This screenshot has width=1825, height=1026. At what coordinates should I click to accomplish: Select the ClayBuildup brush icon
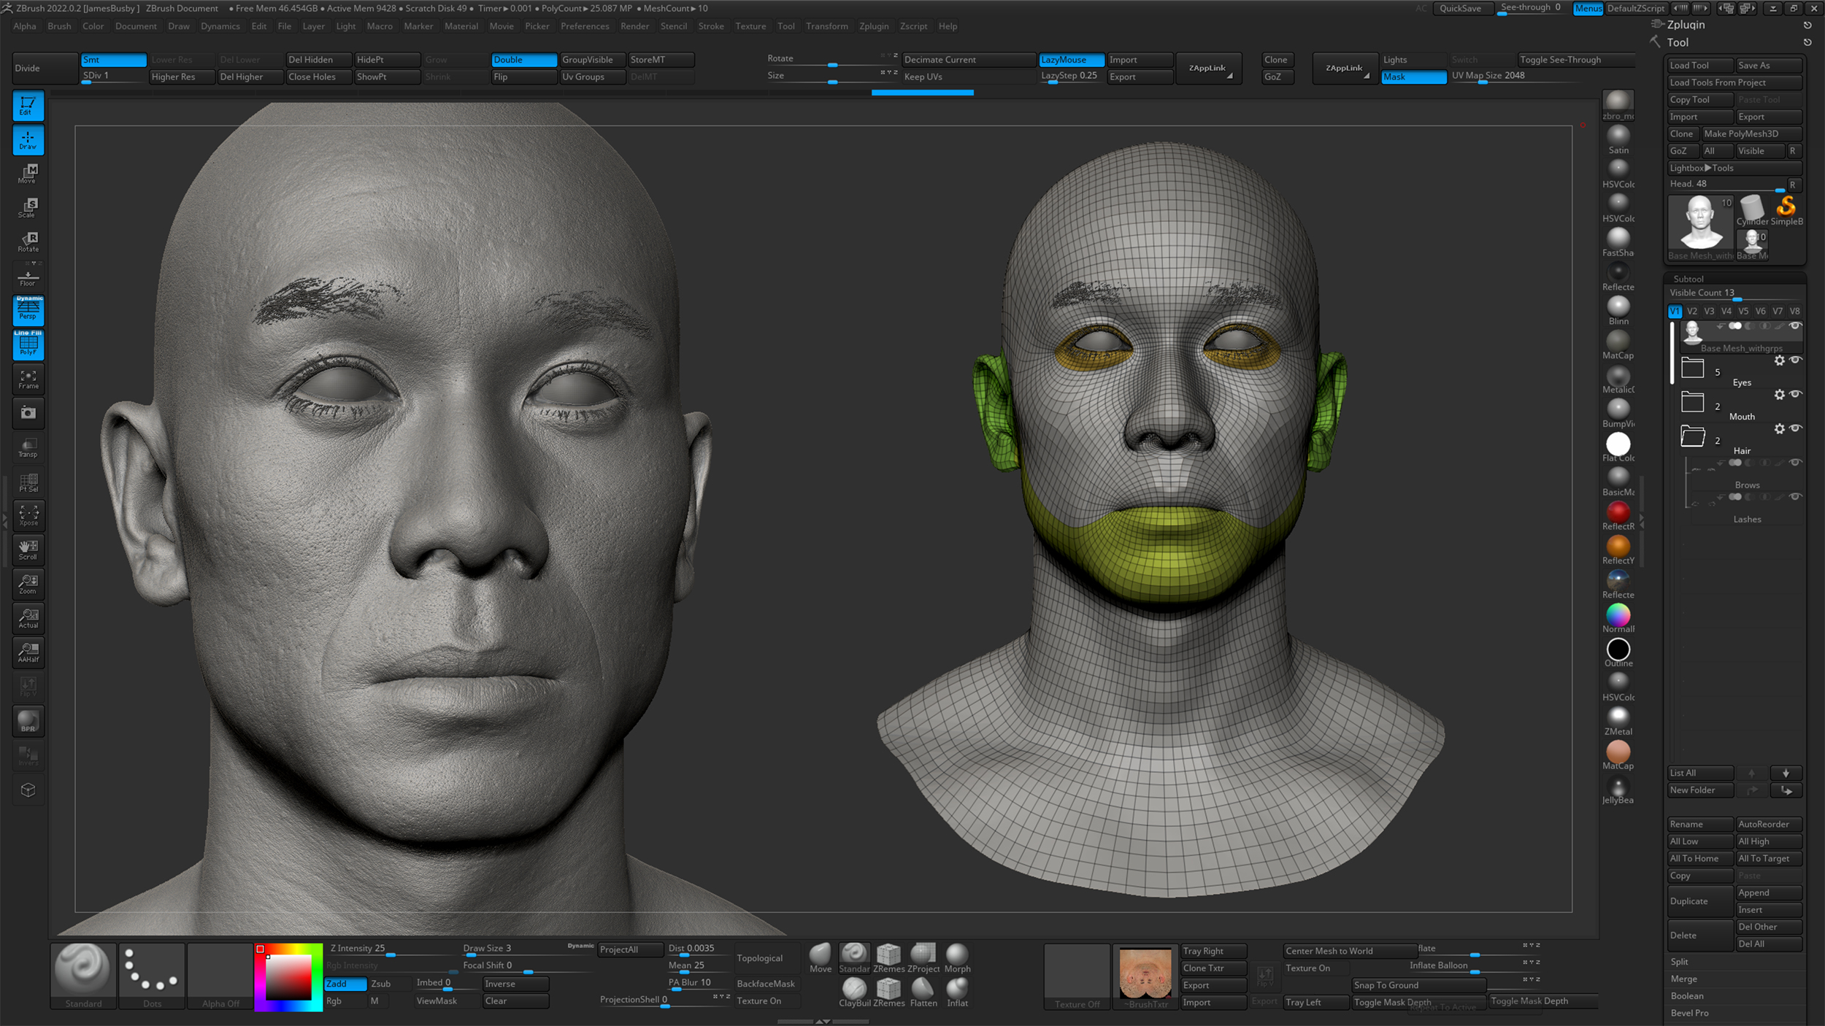coord(853,989)
